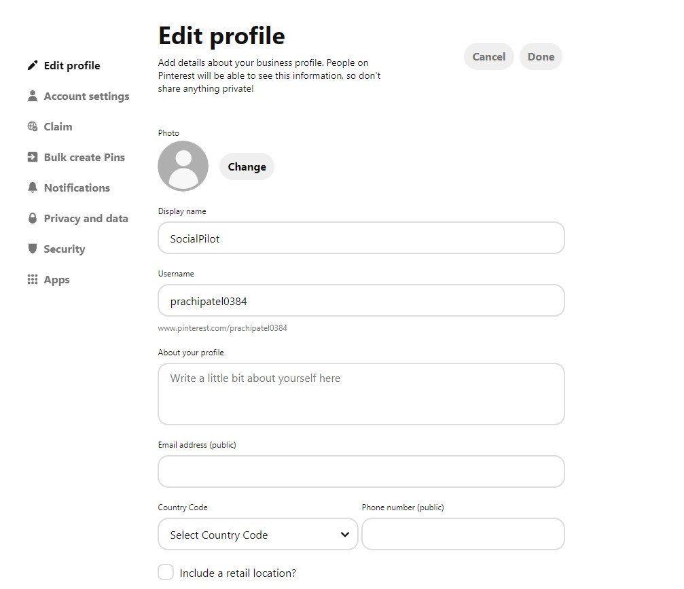684x589 pixels.
Task: Click the pencil icon next to Edit profile
Action: [32, 65]
